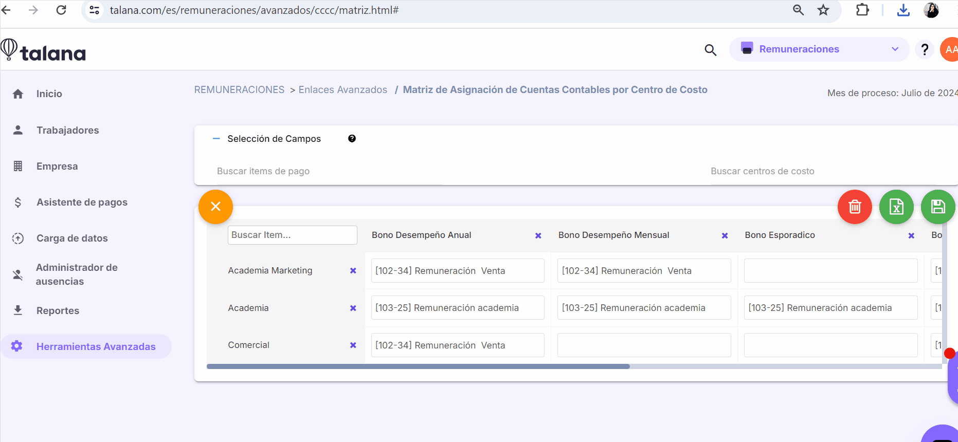Open the help question mark button
Image resolution: width=958 pixels, height=442 pixels.
point(925,49)
